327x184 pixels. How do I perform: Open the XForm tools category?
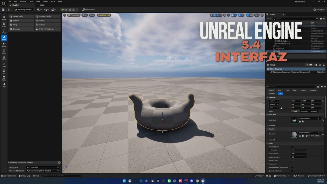tap(4, 31)
